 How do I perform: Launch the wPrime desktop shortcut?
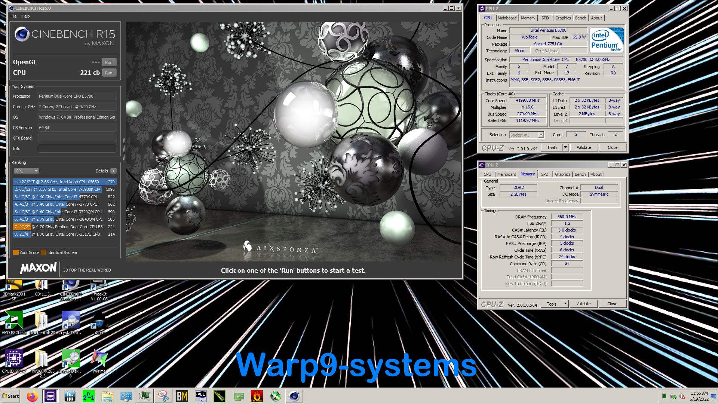99,361
